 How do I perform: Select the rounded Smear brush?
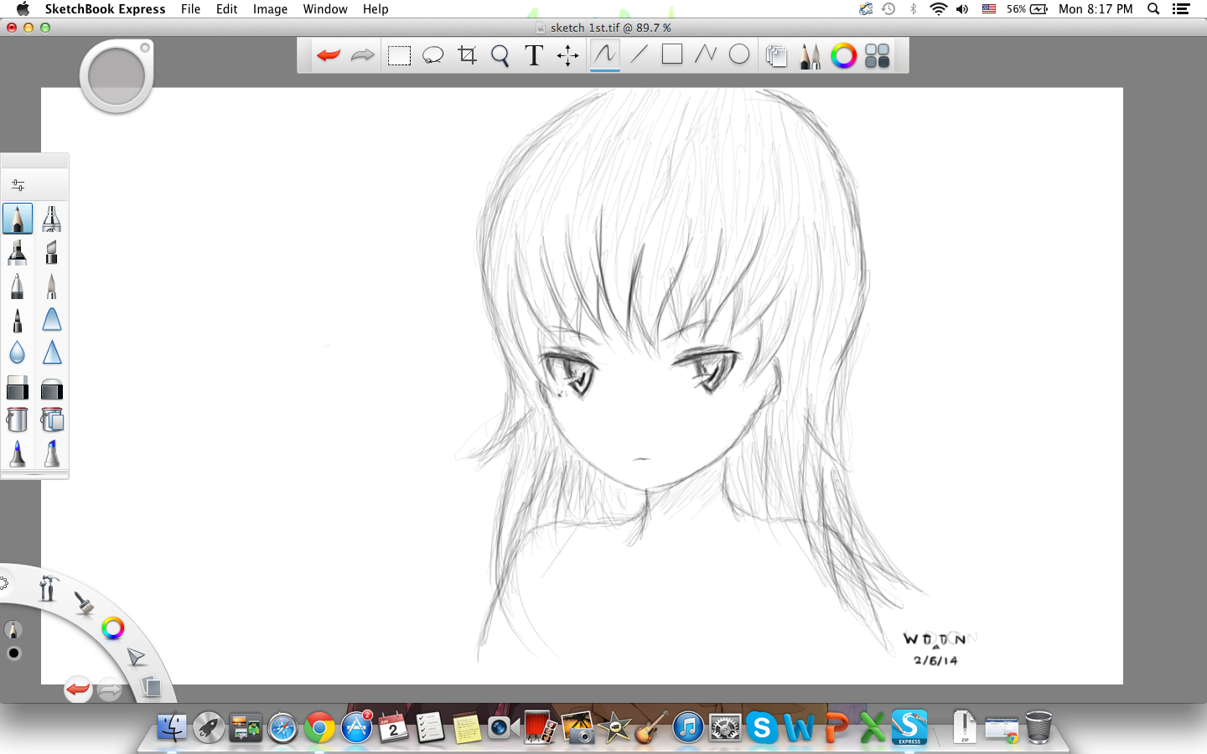click(52, 319)
